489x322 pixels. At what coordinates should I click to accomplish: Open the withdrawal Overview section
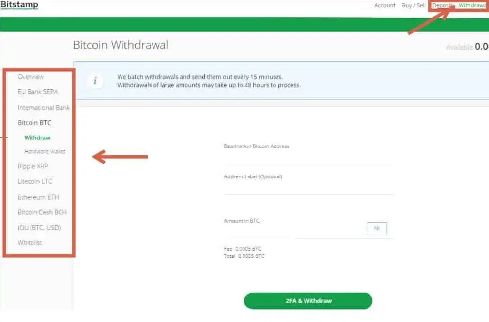(31, 77)
